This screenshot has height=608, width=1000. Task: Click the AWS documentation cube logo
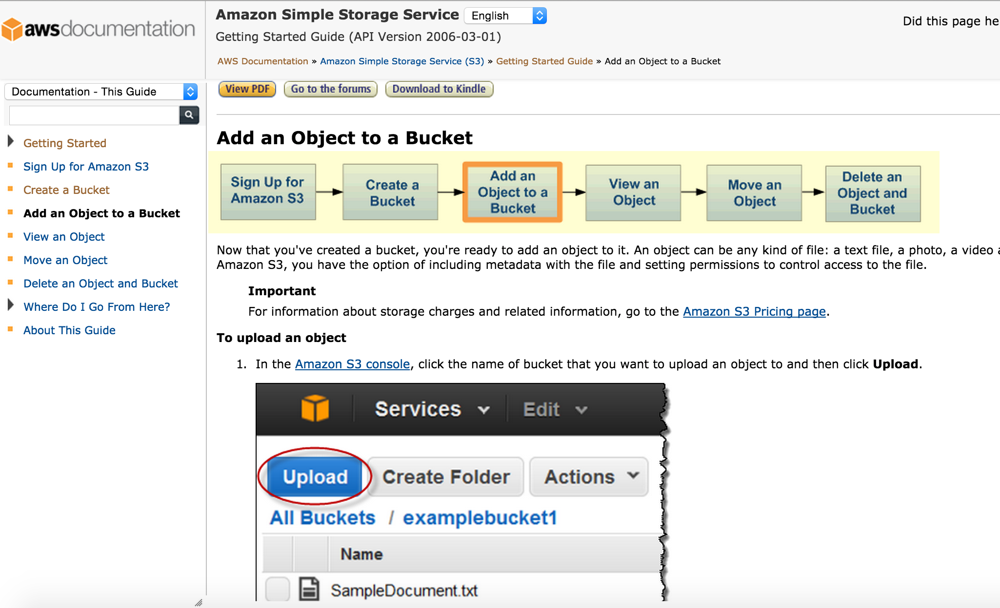click(12, 29)
